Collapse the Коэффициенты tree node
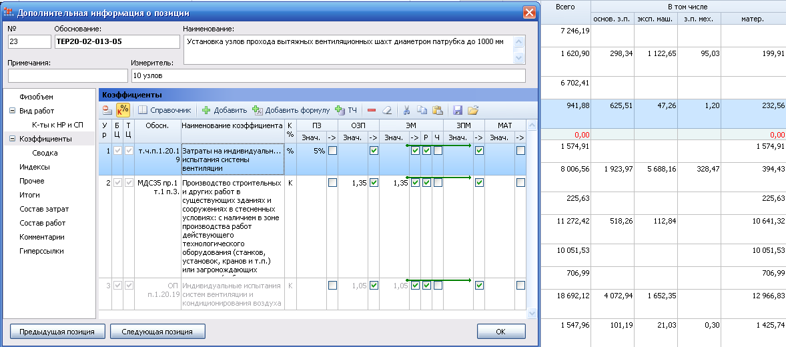786x347 pixels. [x=13, y=139]
